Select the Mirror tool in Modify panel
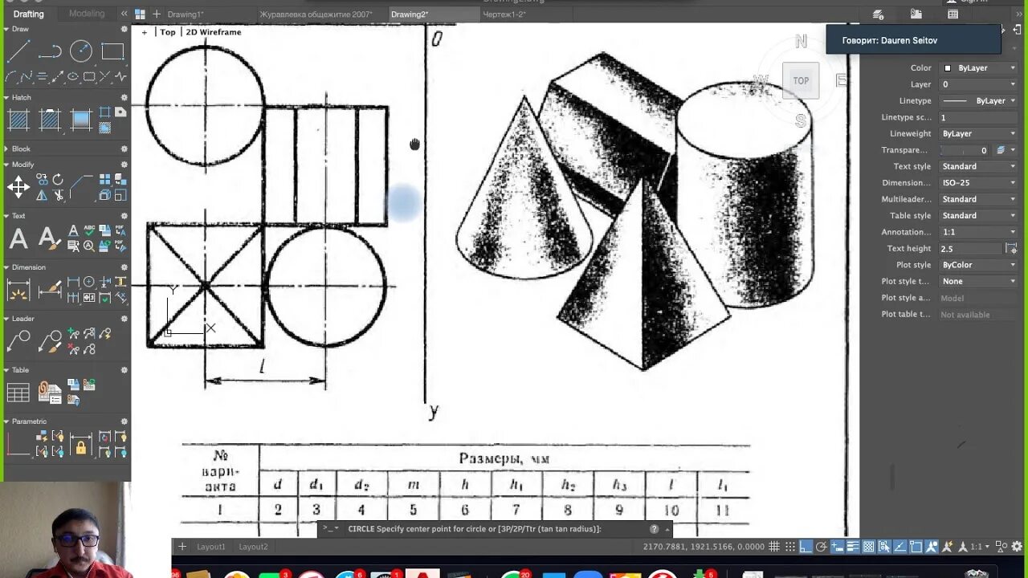1028x578 pixels. tap(42, 195)
